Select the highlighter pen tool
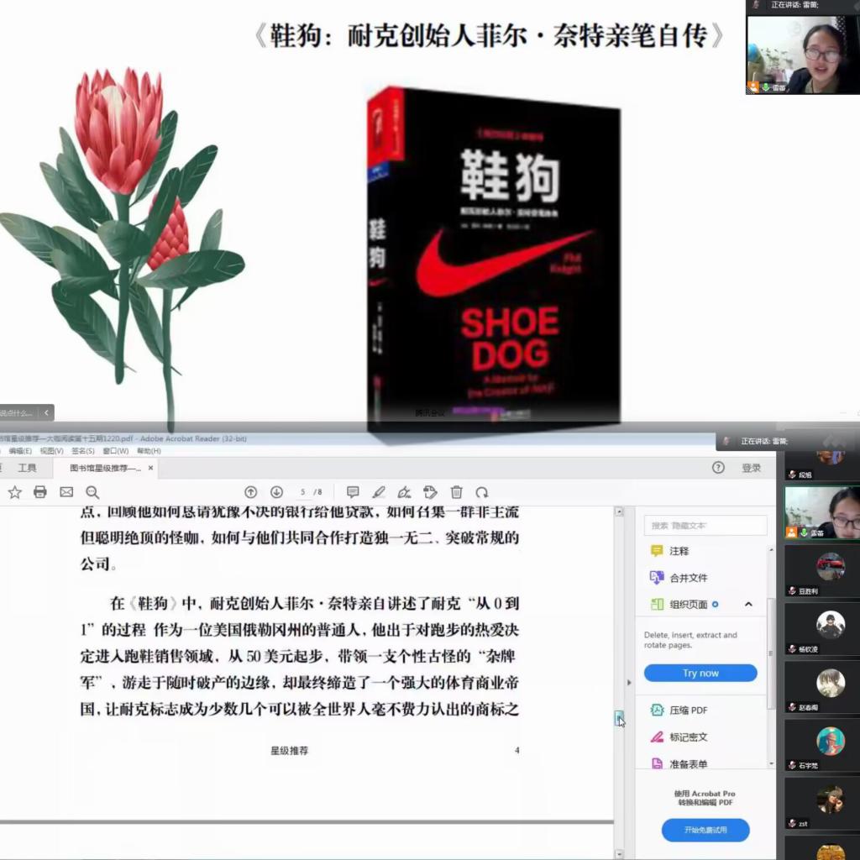Viewport: 860px width, 860px height. pos(379,492)
